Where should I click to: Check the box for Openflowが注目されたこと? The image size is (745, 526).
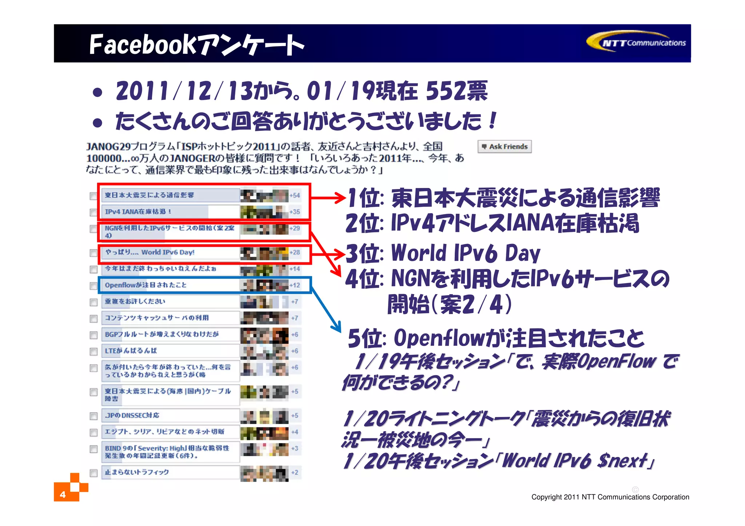(x=93, y=286)
